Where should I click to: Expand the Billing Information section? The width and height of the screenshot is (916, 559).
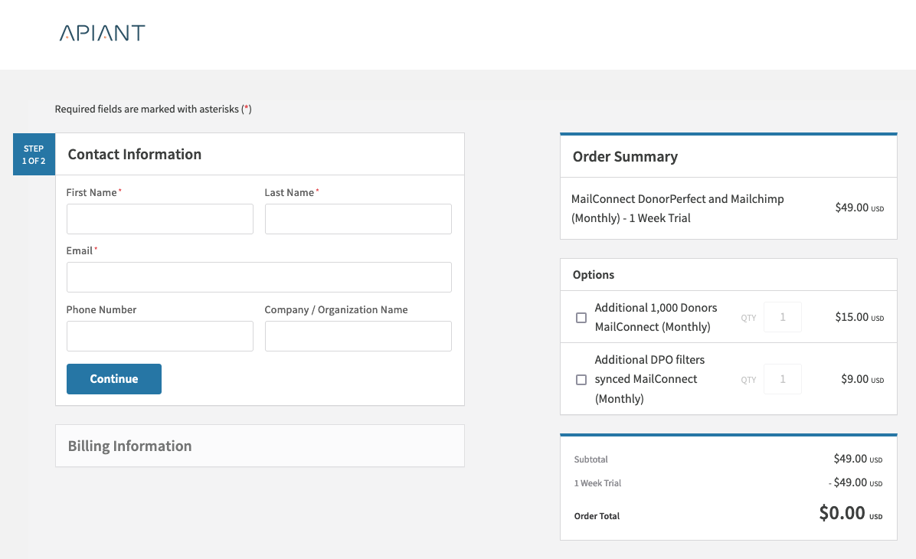(x=260, y=446)
